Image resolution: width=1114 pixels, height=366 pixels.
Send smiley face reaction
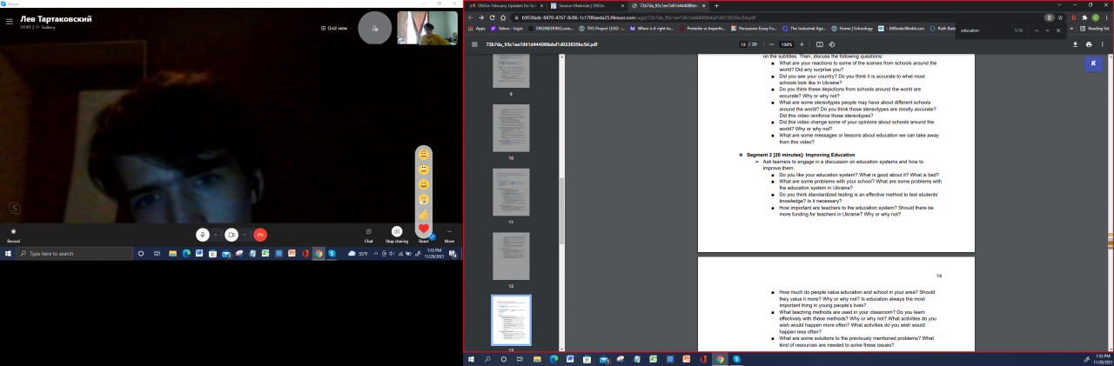[x=424, y=184]
